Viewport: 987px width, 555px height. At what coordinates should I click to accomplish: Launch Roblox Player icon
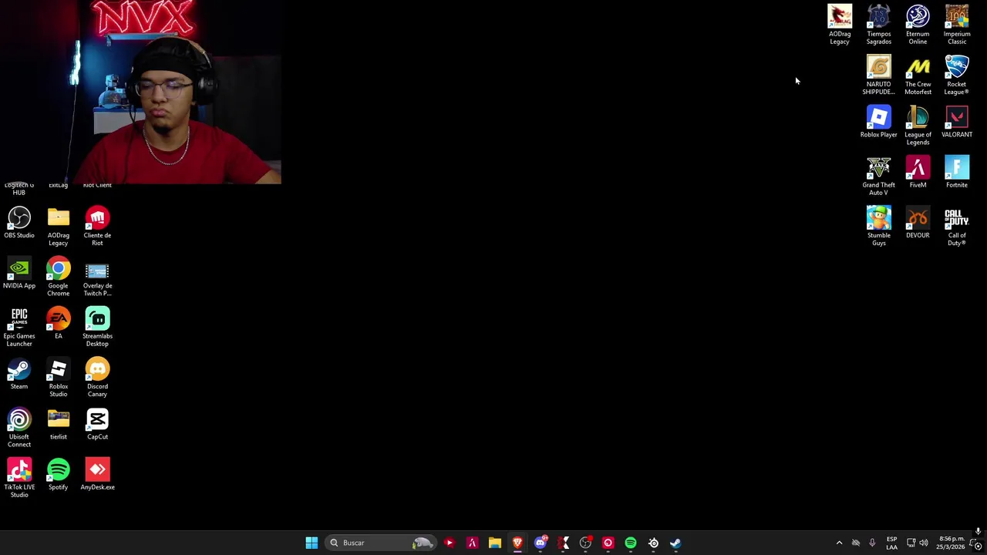click(878, 122)
